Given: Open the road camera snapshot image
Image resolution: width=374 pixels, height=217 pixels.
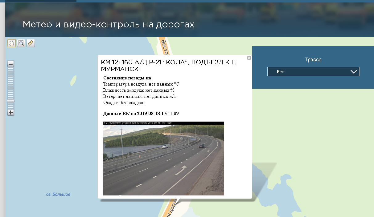Looking at the screenshot, I should click(x=164, y=159).
